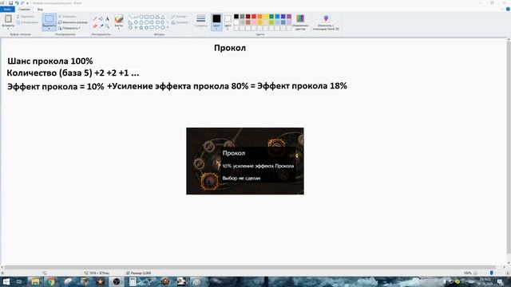The width and height of the screenshot is (511, 287).
Task: Expand the shapes gallery more arrow
Action: tap(168, 28)
